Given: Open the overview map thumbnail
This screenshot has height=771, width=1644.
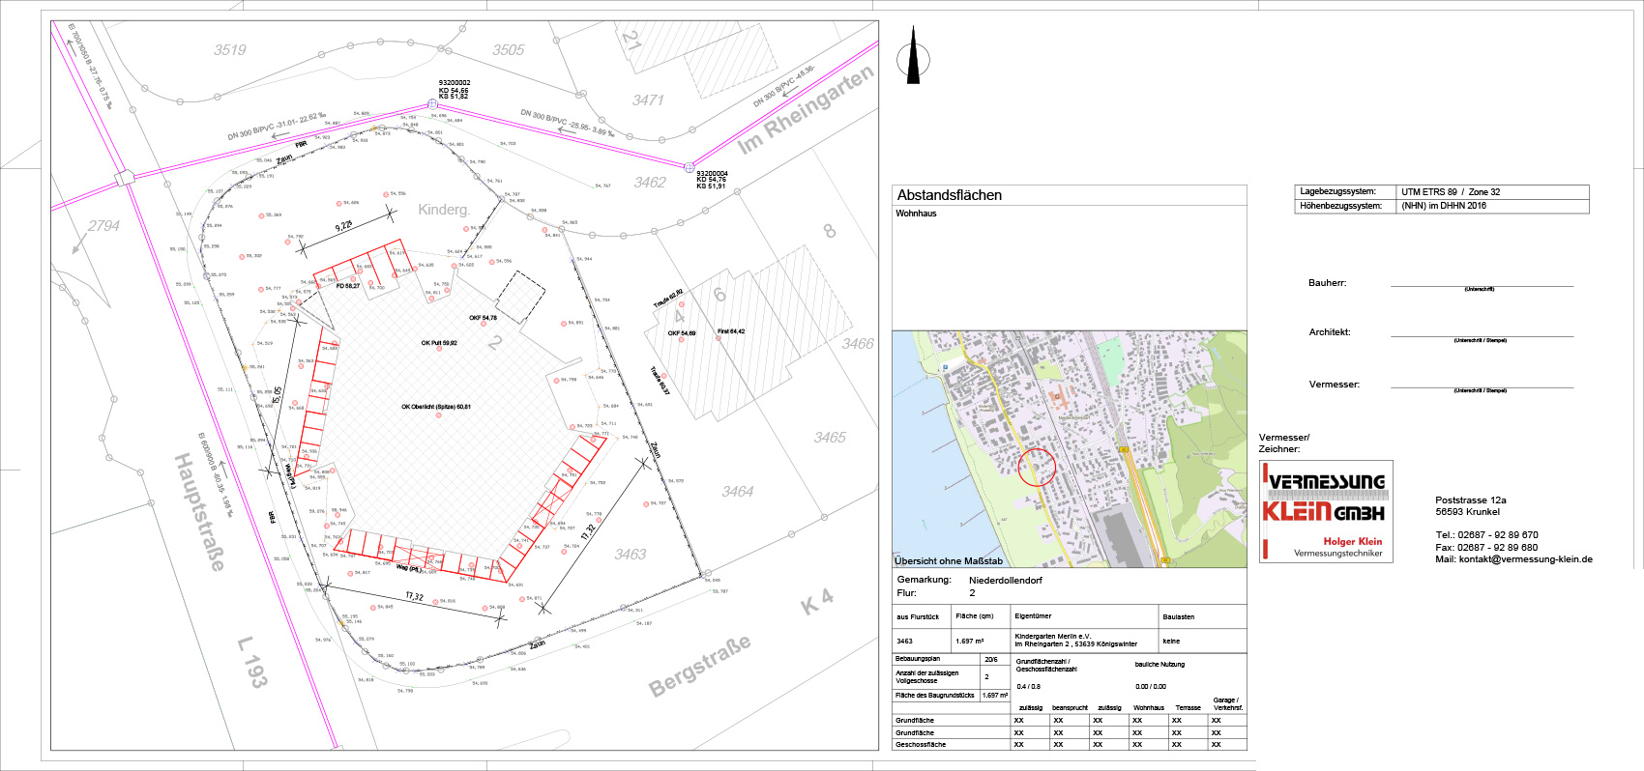Looking at the screenshot, I should [x=1069, y=448].
